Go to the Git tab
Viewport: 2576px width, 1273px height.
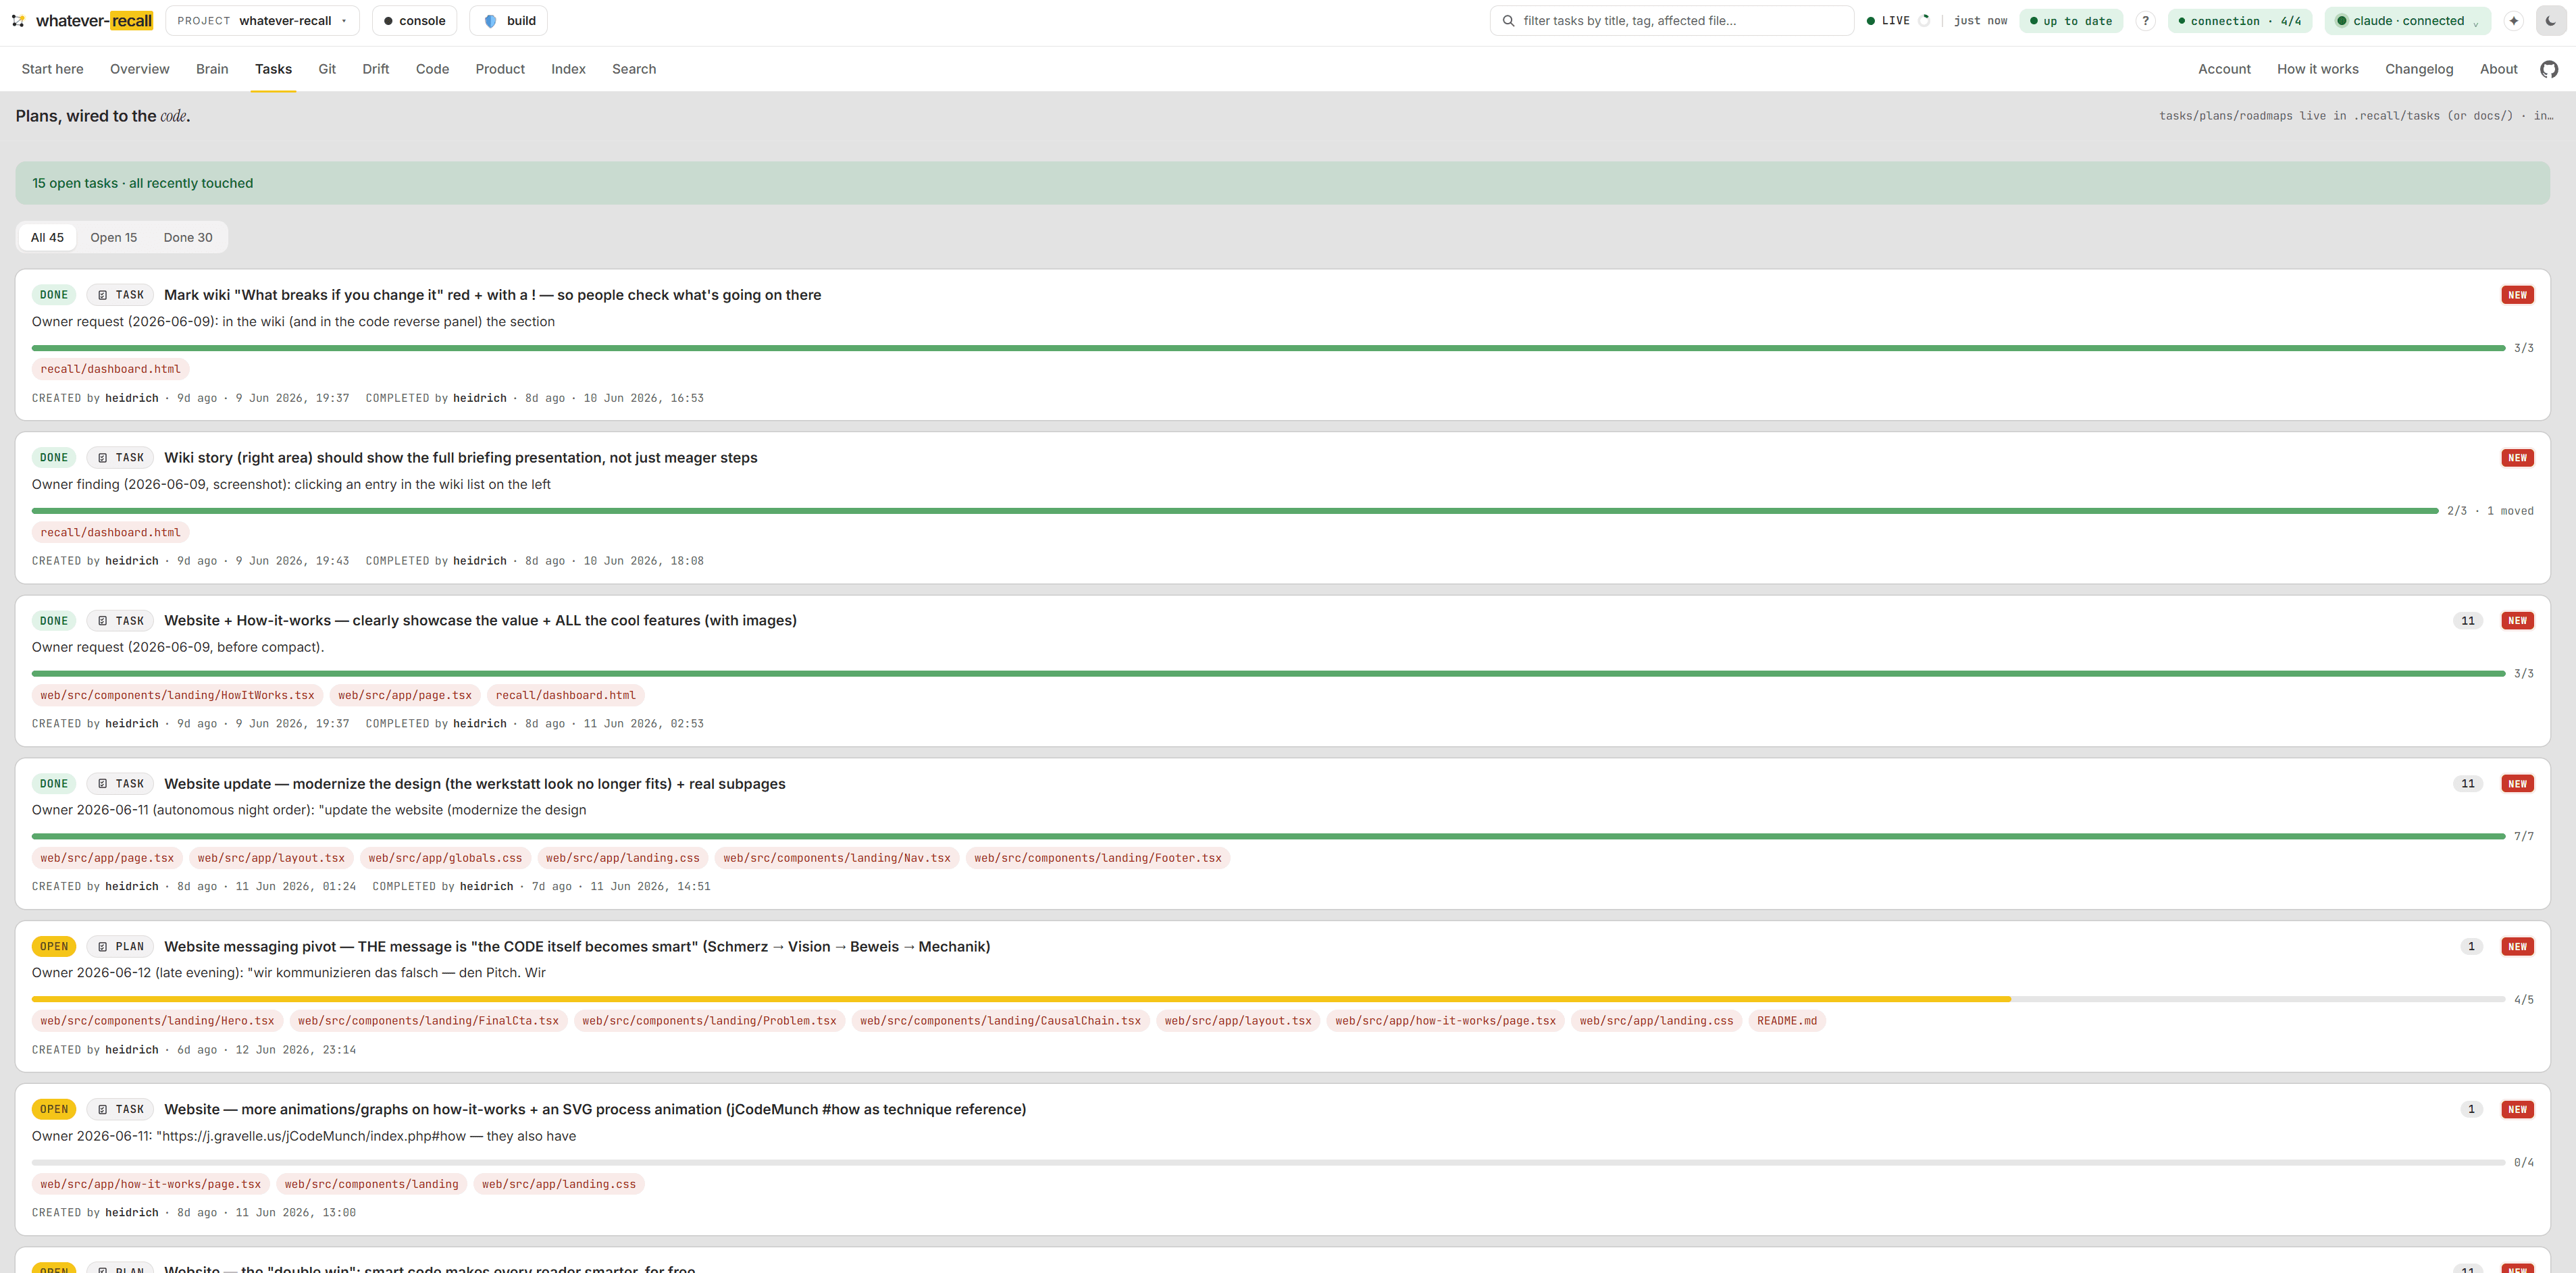coord(327,69)
